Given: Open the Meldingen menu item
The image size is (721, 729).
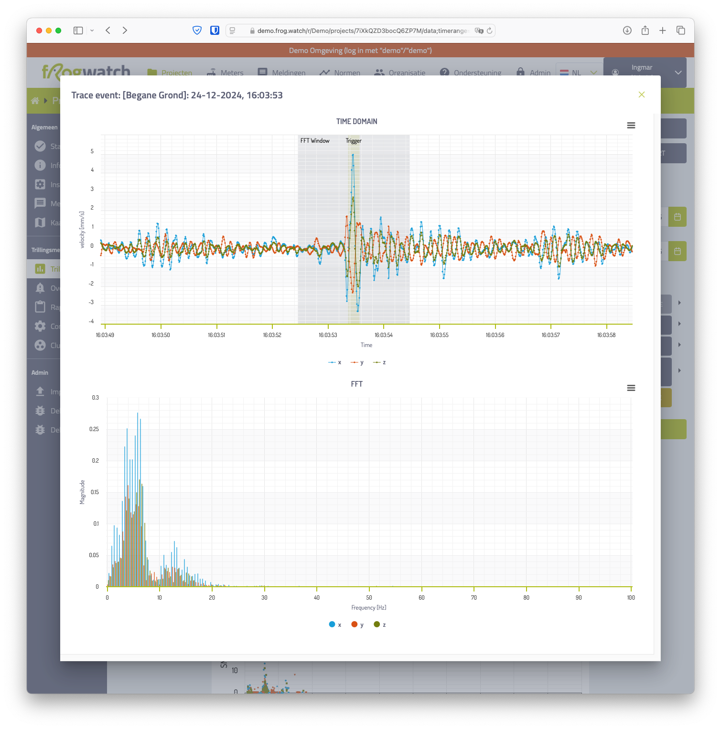Looking at the screenshot, I should (x=281, y=73).
